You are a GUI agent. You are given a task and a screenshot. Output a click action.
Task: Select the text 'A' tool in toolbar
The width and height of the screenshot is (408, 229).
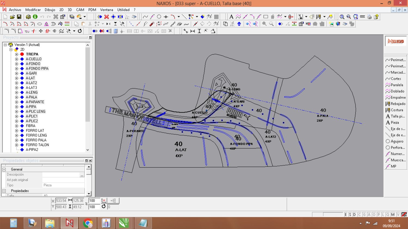coord(231,17)
